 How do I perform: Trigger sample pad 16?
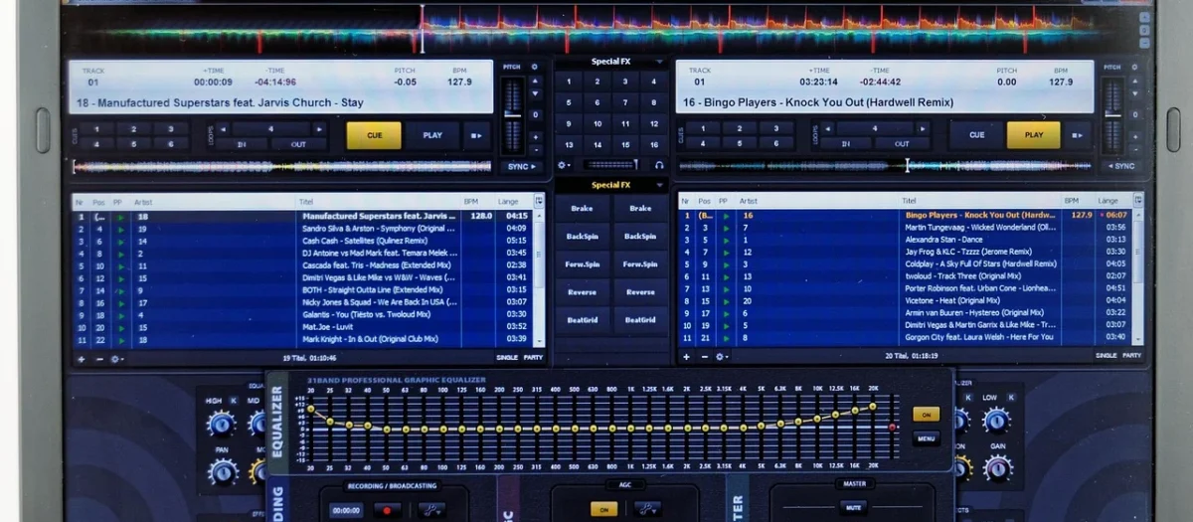654,145
